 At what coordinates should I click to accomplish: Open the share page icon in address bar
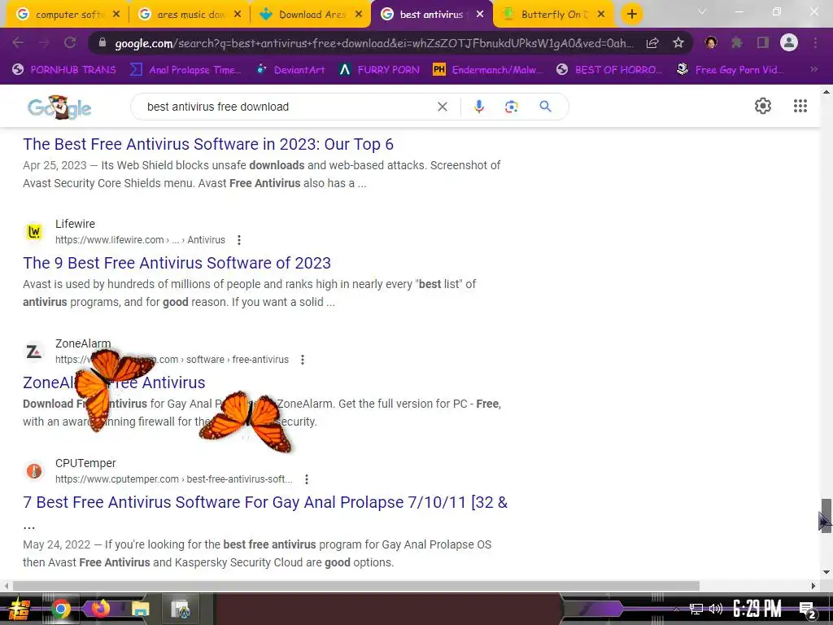pyautogui.click(x=652, y=43)
